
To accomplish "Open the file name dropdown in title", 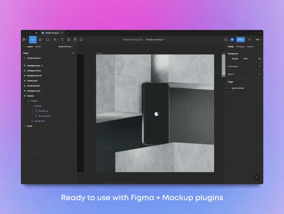I will pos(157,40).
